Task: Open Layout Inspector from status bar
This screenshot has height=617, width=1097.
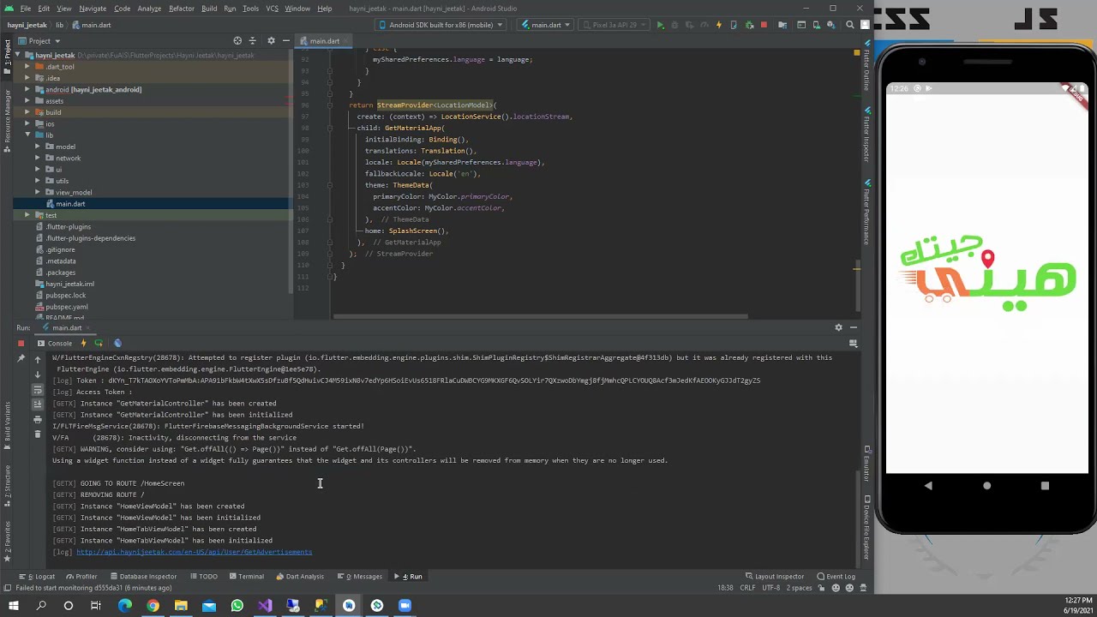Action: 775,576
